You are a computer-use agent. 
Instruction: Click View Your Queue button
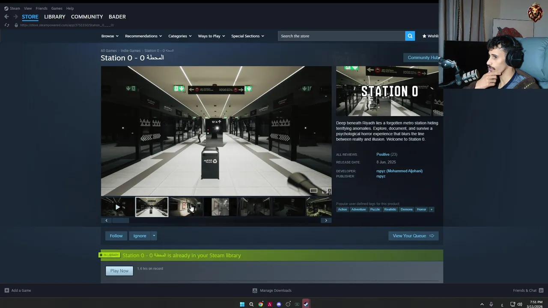point(413,236)
